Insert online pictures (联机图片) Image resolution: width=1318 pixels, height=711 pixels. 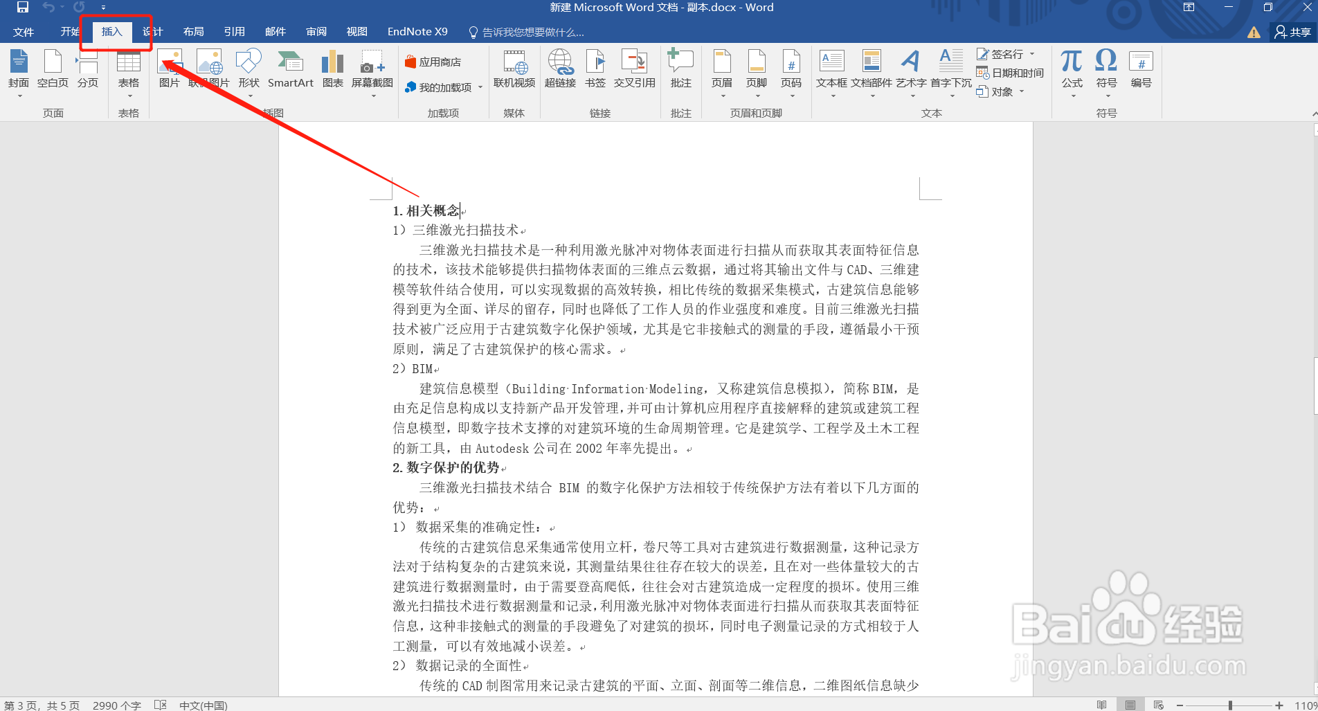coord(209,69)
